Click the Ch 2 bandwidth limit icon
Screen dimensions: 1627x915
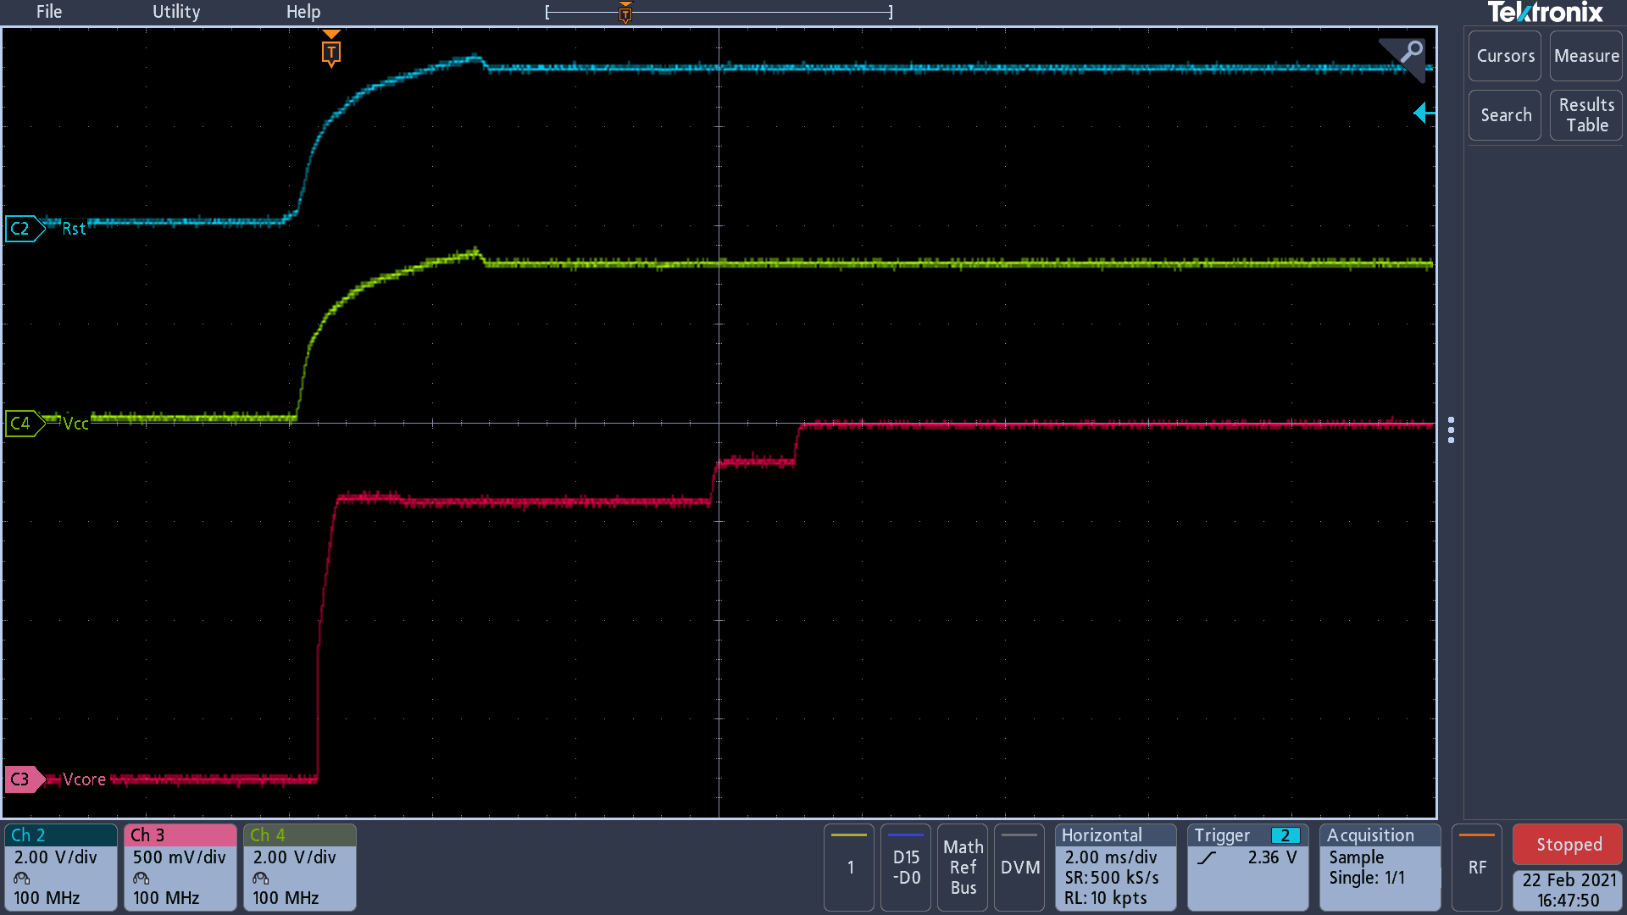point(22,879)
